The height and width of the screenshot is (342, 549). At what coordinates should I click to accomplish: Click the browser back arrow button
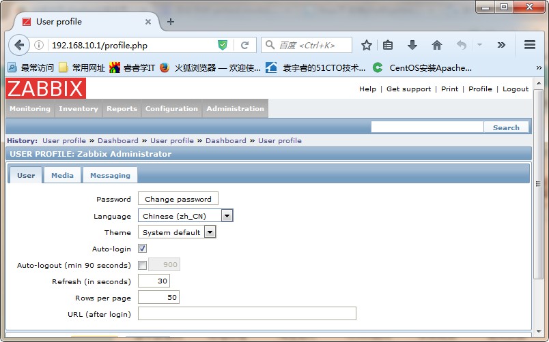(19, 45)
